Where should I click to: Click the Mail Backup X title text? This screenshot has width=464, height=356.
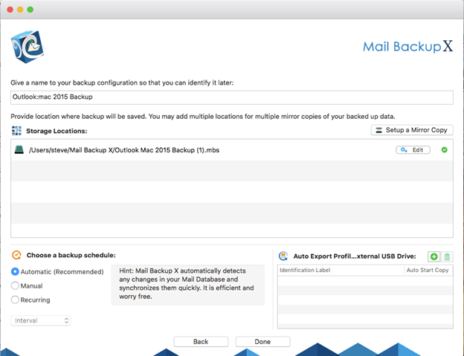pyautogui.click(x=407, y=46)
